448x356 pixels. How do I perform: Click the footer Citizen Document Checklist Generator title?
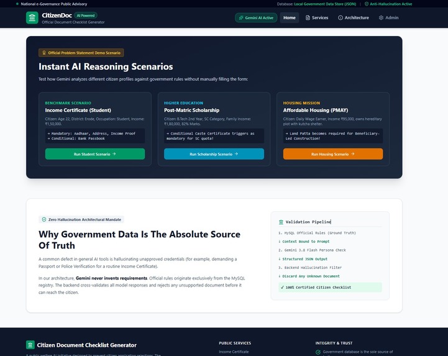coord(87,345)
